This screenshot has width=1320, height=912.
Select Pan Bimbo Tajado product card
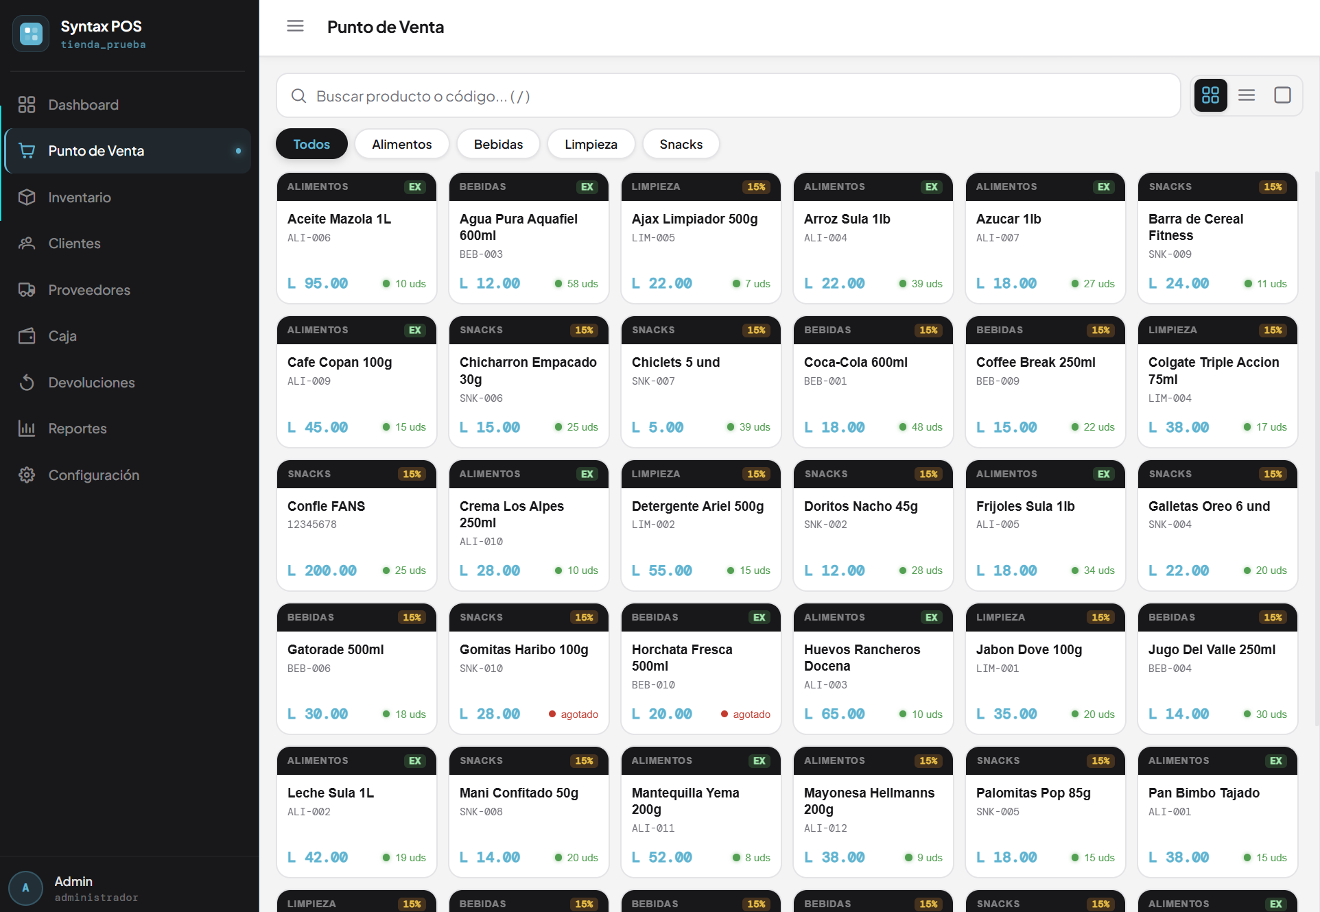[x=1217, y=812]
